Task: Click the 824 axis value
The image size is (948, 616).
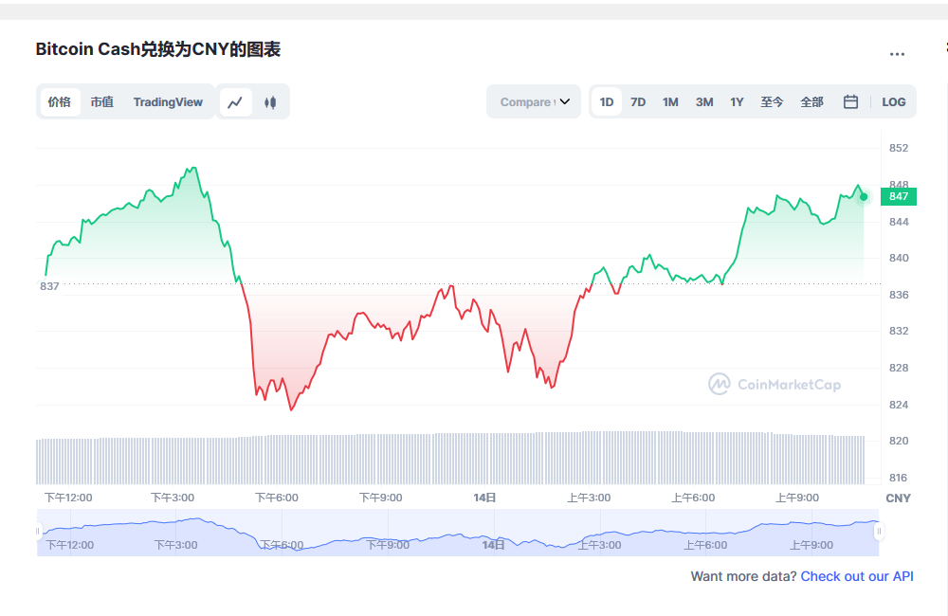Action: coord(899,405)
